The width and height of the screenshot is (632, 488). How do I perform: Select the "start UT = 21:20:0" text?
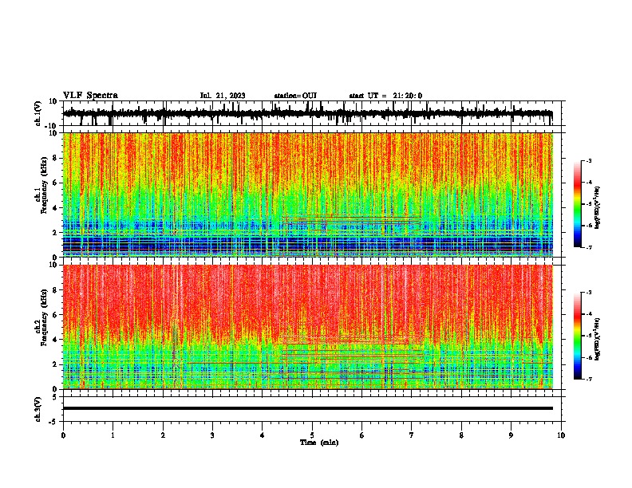point(385,96)
